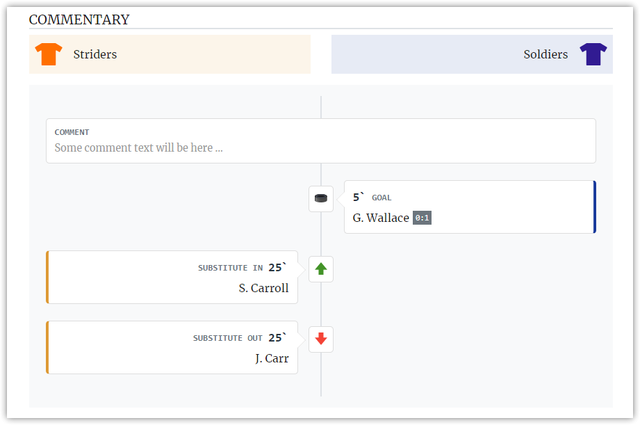The height and width of the screenshot is (425, 640).
Task: Select the Striders team name
Action: [x=95, y=54]
